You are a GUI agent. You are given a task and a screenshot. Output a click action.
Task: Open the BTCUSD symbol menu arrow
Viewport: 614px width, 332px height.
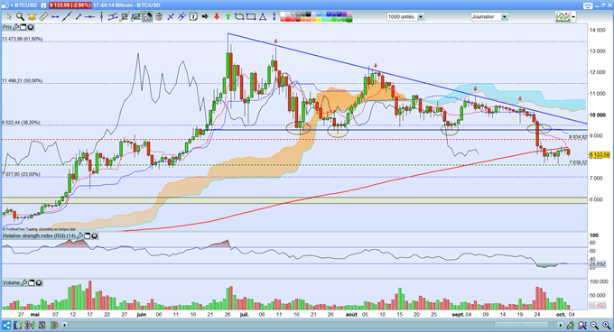pyautogui.click(x=12, y=5)
